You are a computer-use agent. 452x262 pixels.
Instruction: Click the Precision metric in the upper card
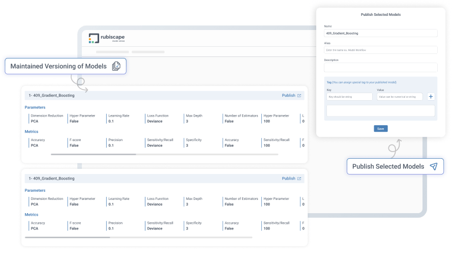pyautogui.click(x=115, y=143)
